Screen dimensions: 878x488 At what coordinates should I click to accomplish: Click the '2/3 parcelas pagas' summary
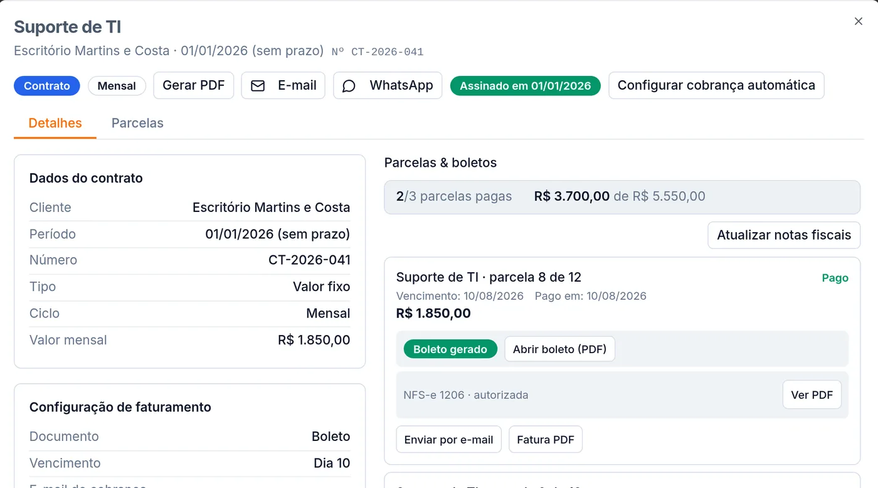point(454,196)
